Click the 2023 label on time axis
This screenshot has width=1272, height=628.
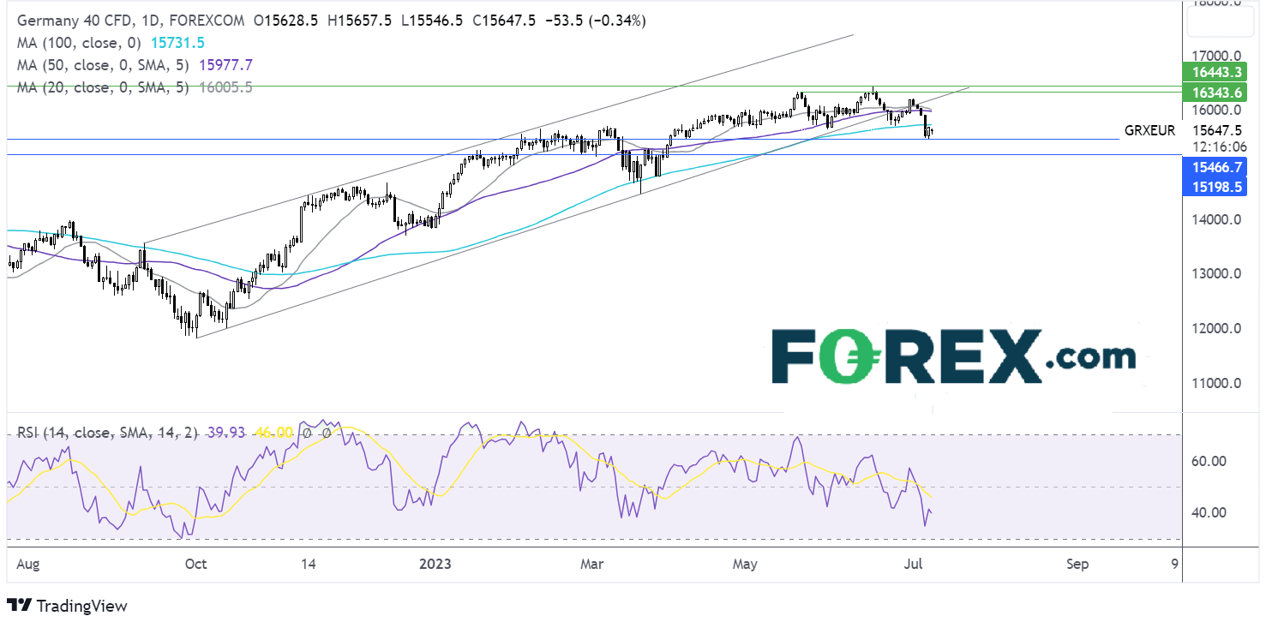coord(436,565)
